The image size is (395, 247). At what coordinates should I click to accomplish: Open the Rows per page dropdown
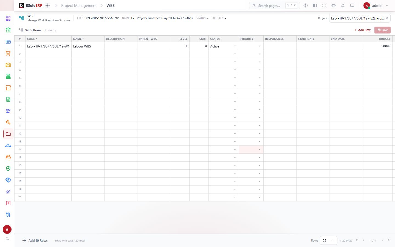coord(328,240)
